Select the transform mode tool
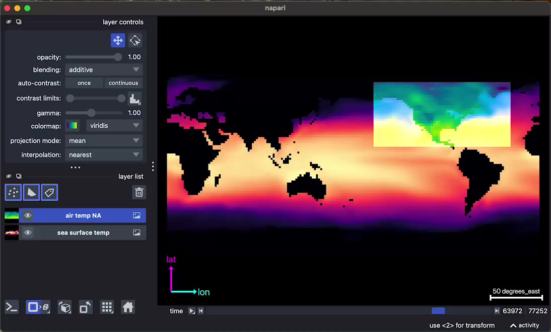 tap(135, 40)
